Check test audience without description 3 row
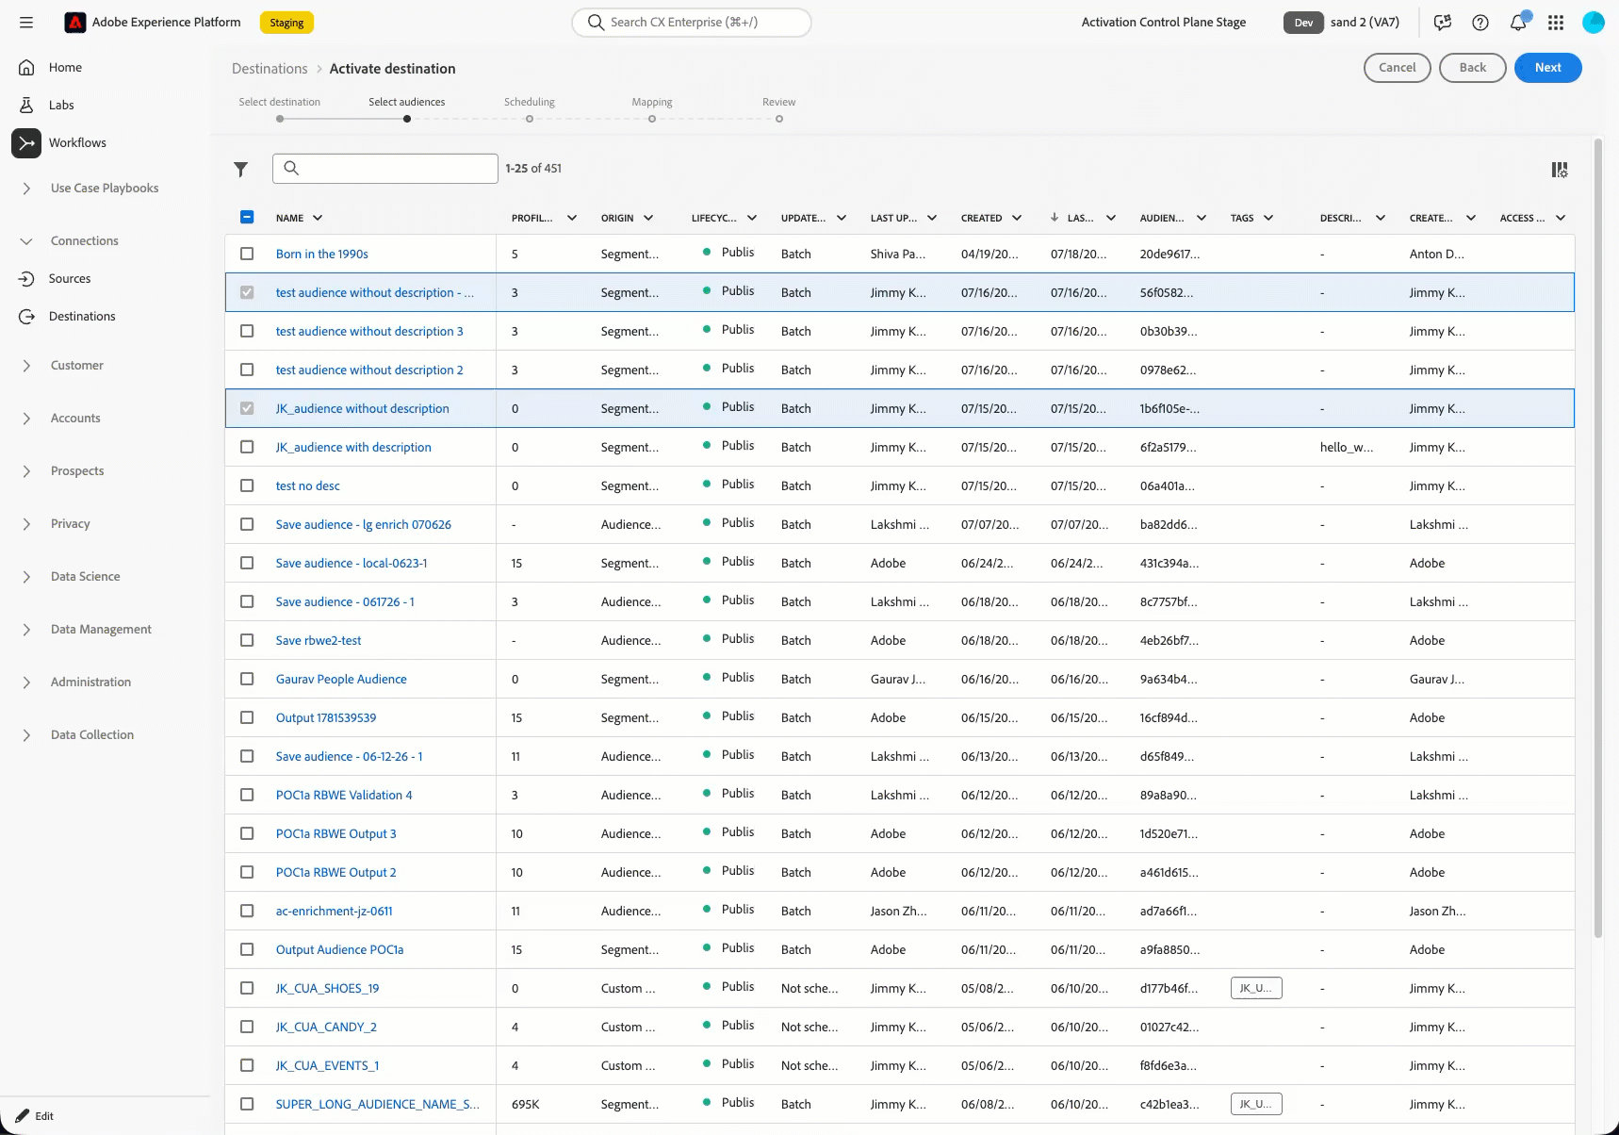The width and height of the screenshot is (1619, 1135). (247, 331)
